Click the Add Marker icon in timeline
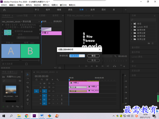The height and width of the screenshot is (119, 159). (53, 80)
